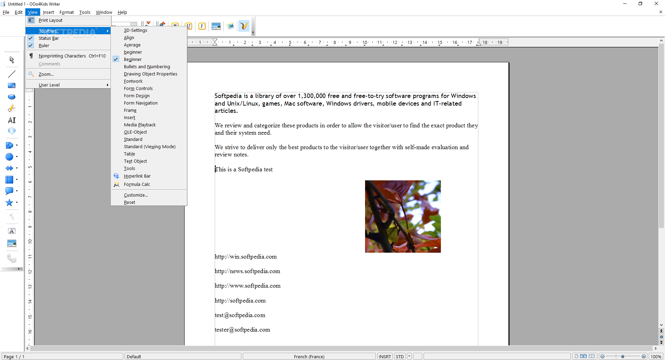Select Bullets and Numbering toolbar entry

tap(149, 66)
